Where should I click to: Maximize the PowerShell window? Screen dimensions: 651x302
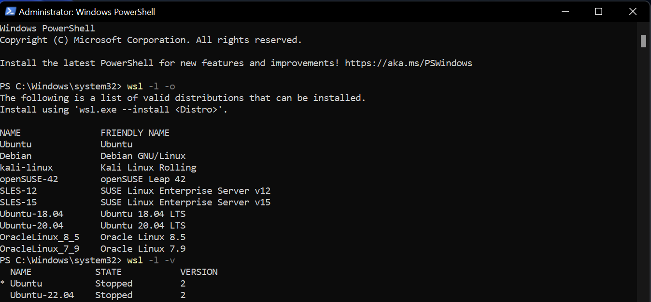pos(598,11)
